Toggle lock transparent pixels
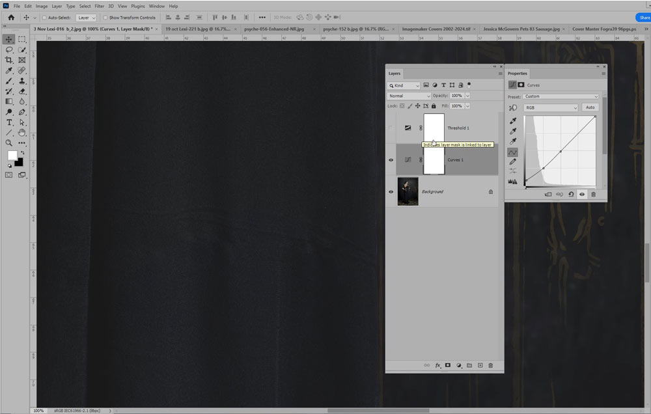This screenshot has height=414, width=651. [402, 106]
